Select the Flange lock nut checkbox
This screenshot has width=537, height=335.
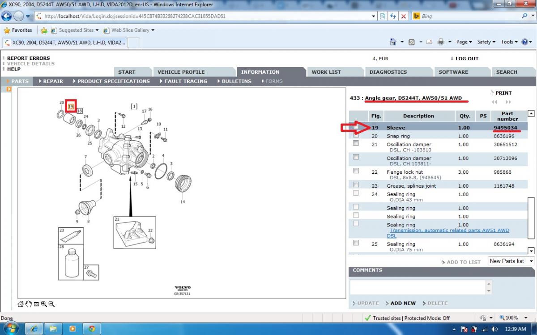[x=356, y=171]
